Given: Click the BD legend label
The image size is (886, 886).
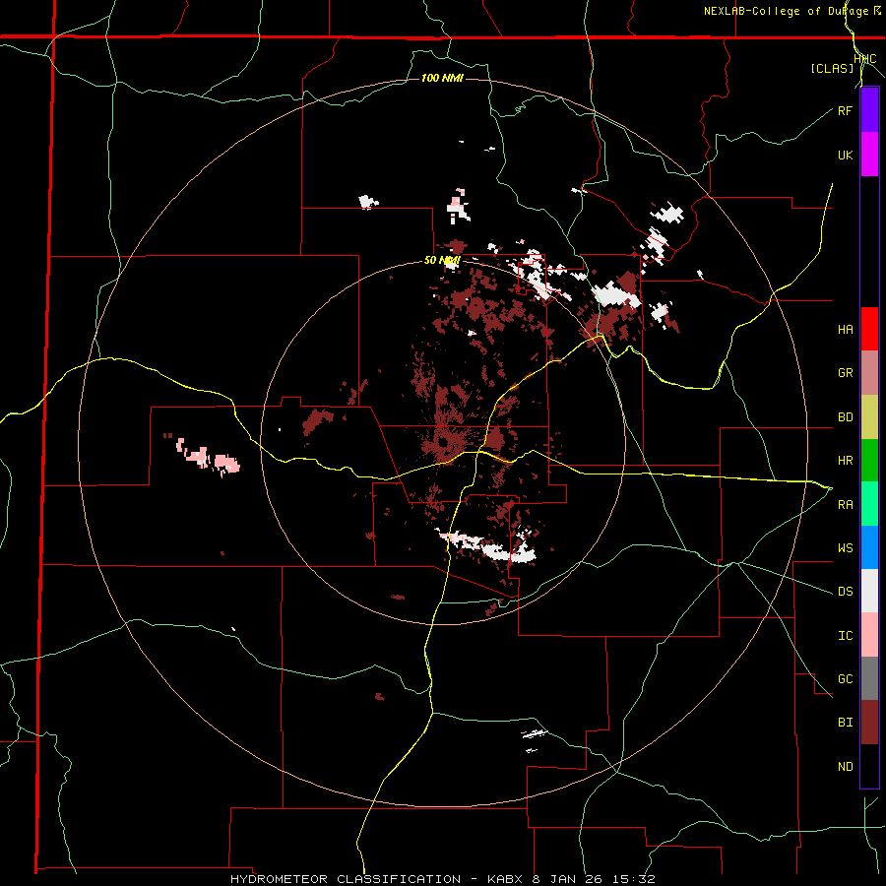Looking at the screenshot, I should click(845, 417).
